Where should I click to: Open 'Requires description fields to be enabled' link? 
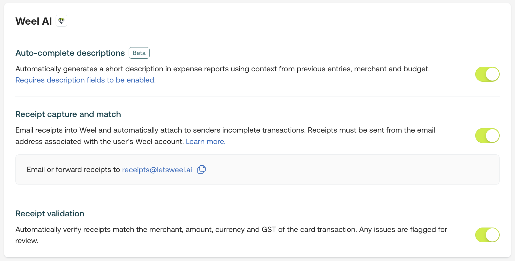pos(85,80)
